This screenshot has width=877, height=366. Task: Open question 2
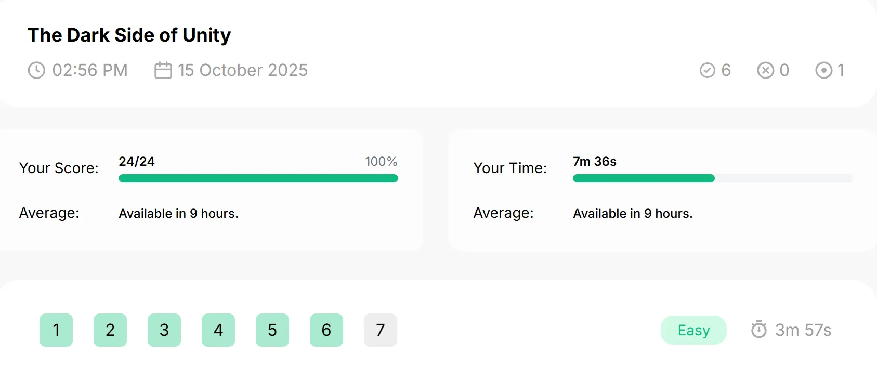click(110, 330)
